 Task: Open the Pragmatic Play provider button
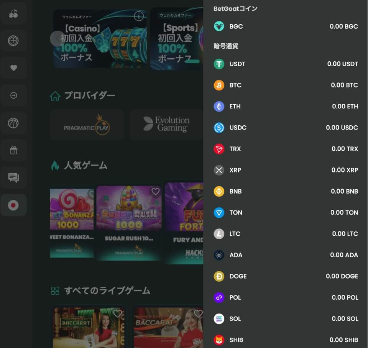pos(87,125)
